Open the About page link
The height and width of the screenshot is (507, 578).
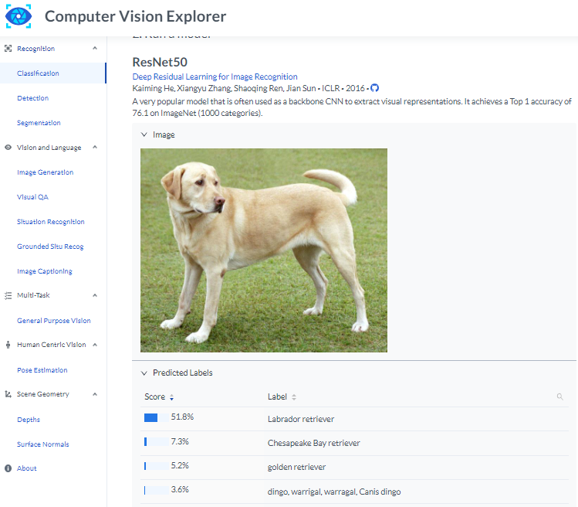26,468
